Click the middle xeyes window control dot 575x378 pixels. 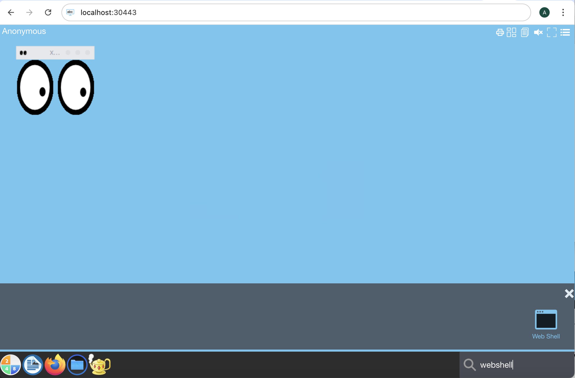[x=78, y=52]
